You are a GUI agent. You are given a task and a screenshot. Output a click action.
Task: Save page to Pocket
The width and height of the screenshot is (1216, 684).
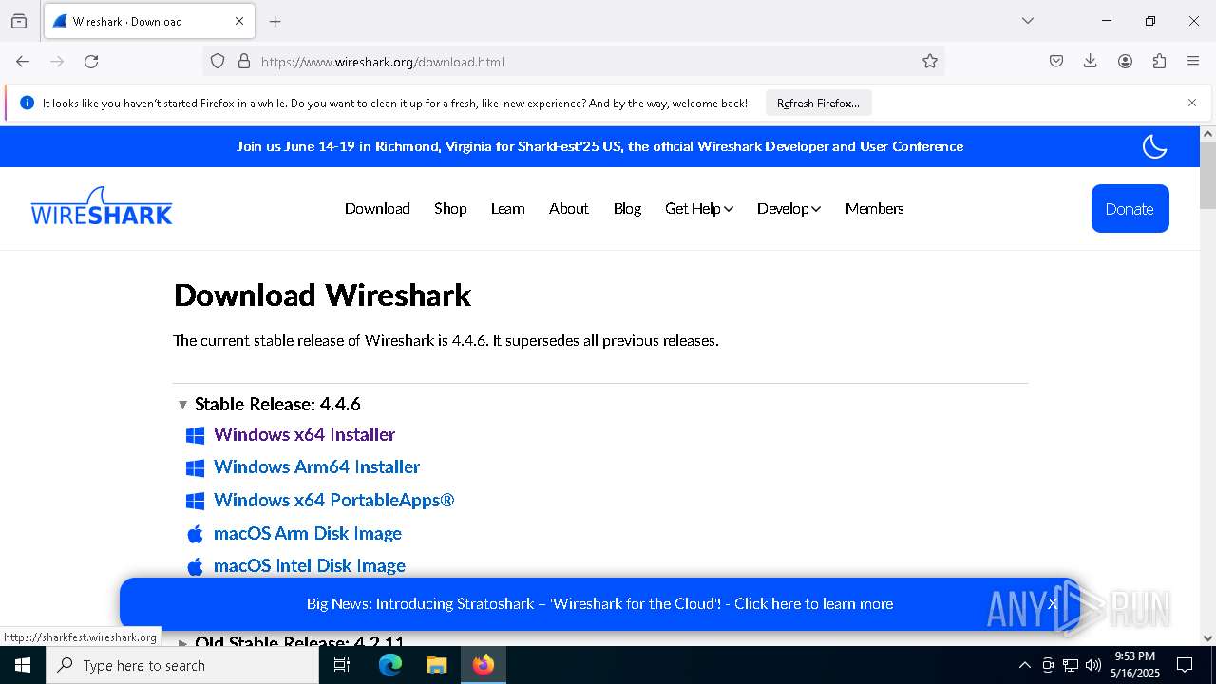(1056, 62)
